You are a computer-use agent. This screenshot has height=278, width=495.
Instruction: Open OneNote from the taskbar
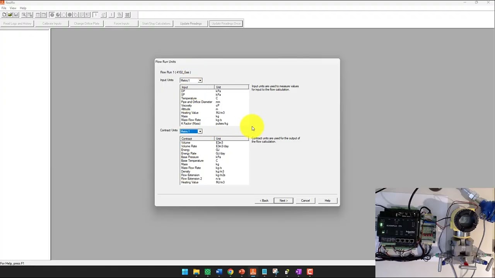[298, 272]
